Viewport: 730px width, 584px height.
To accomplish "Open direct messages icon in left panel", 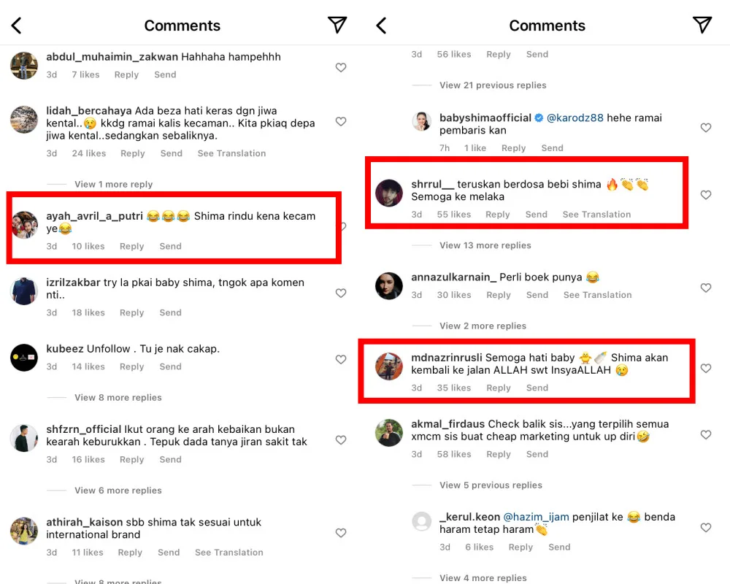I will [x=337, y=25].
